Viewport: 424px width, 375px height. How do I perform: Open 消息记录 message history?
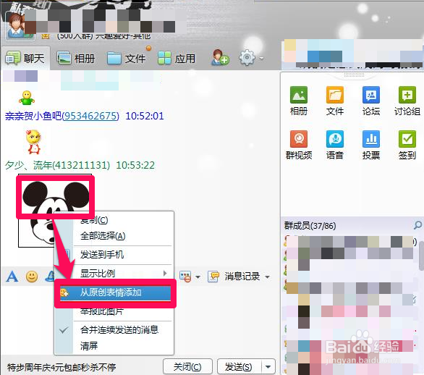click(234, 277)
